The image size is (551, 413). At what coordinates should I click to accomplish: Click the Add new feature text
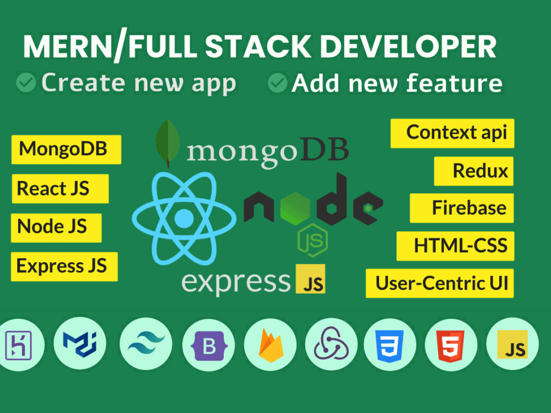tap(397, 84)
